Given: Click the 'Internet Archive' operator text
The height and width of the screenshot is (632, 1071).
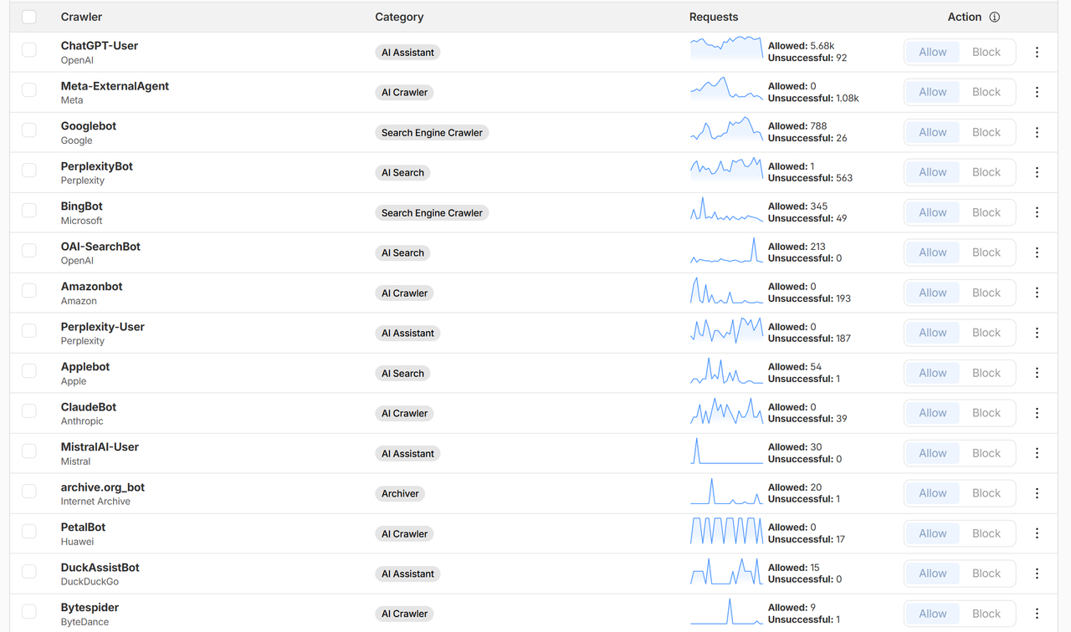Looking at the screenshot, I should click(95, 502).
